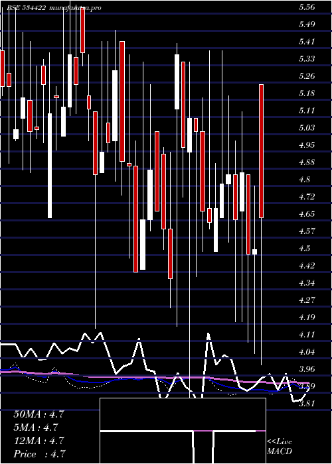
Task: Select the 5.56 price axis label
Action: point(307,8)
